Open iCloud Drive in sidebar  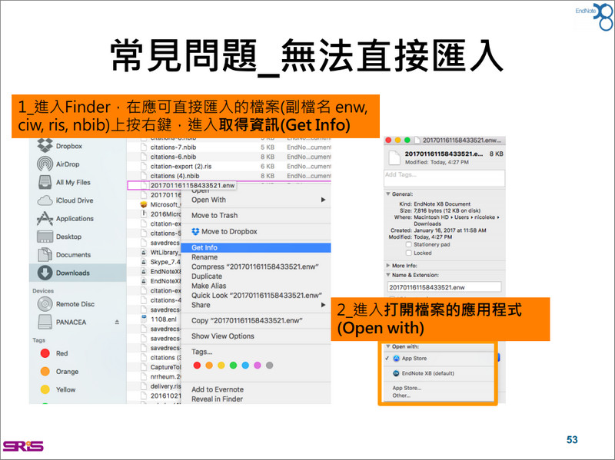[65, 200]
